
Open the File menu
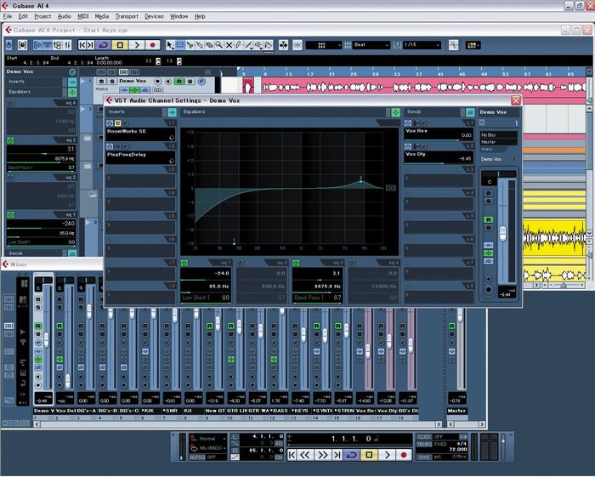pos(7,16)
